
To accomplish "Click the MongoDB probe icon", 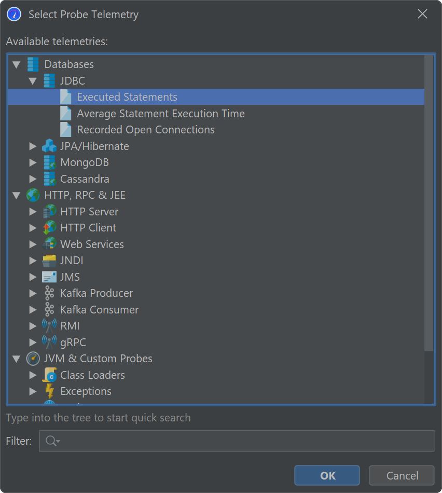I will (x=49, y=162).
